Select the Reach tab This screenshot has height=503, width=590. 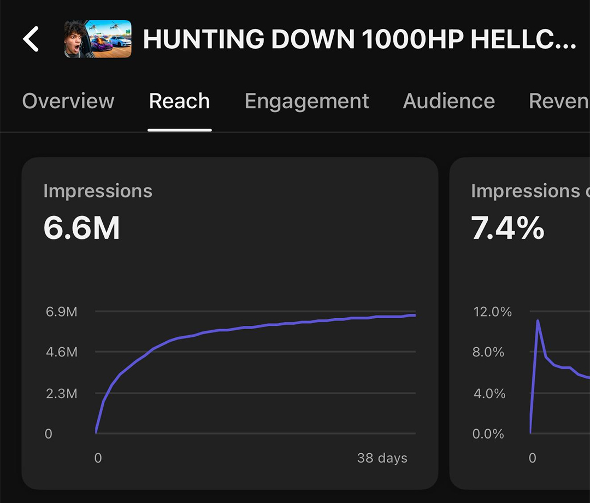point(179,101)
